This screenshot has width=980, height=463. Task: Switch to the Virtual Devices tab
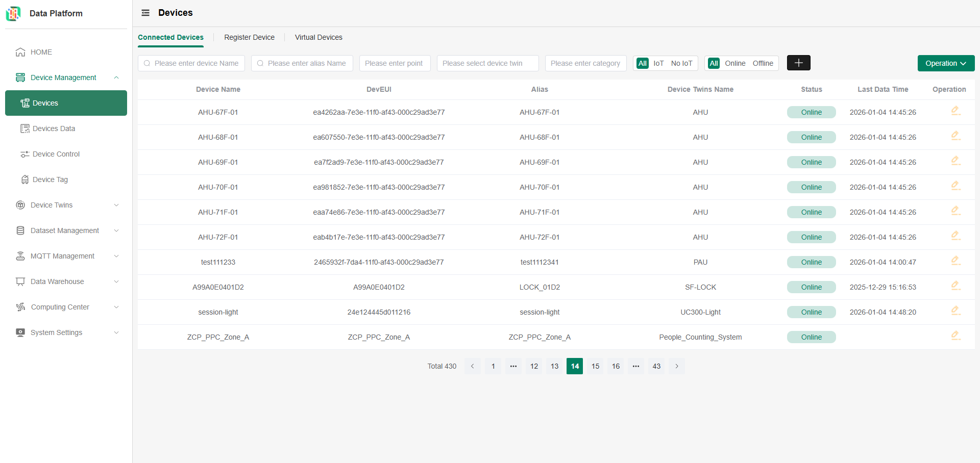(x=318, y=37)
